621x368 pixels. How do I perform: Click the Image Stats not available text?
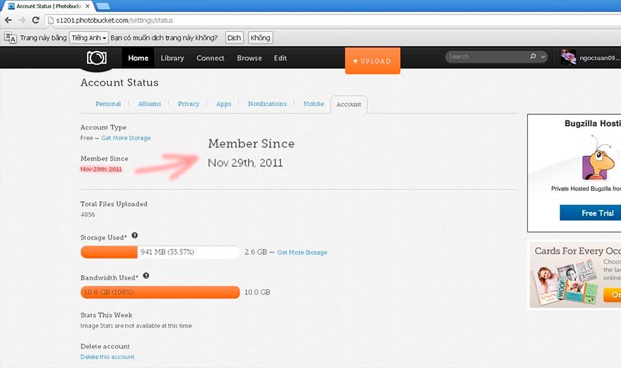coord(136,326)
